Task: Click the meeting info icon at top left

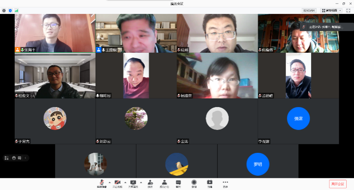Action: pyautogui.click(x=4, y=10)
